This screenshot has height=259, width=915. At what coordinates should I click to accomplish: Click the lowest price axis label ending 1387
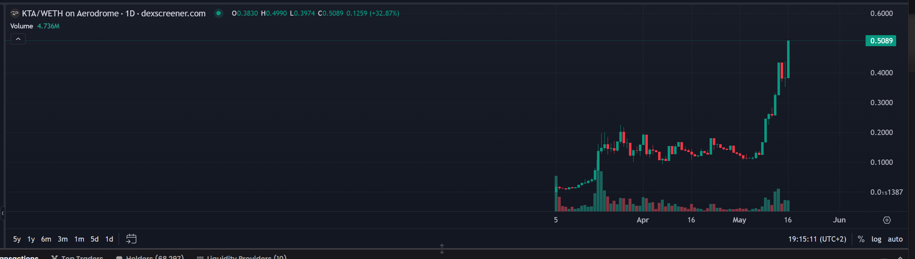click(887, 192)
